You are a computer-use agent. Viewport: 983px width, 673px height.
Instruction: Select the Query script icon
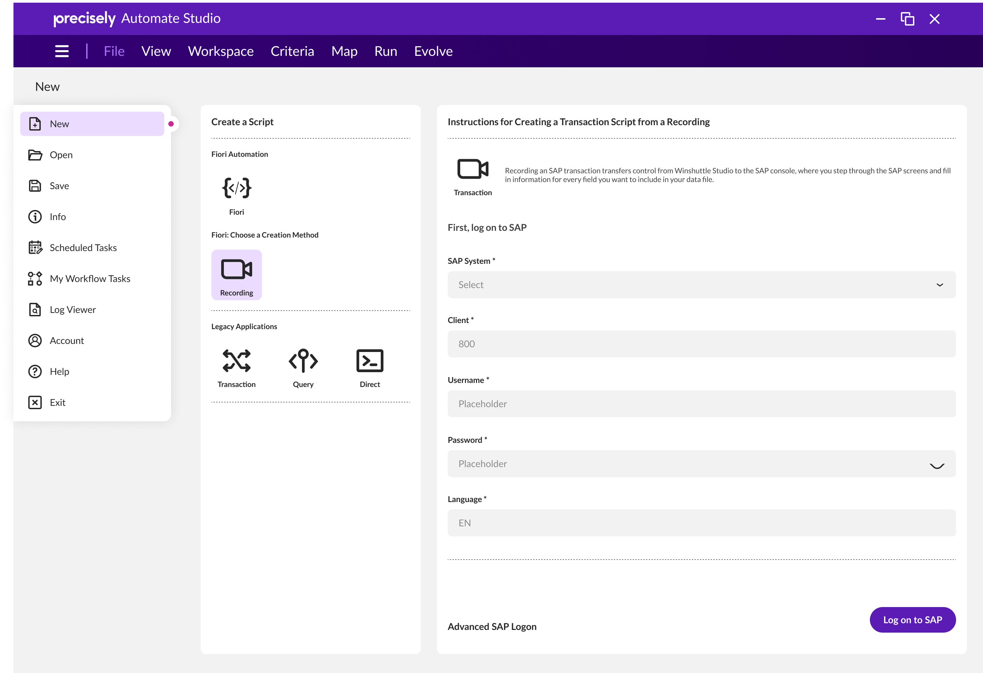pyautogui.click(x=303, y=361)
